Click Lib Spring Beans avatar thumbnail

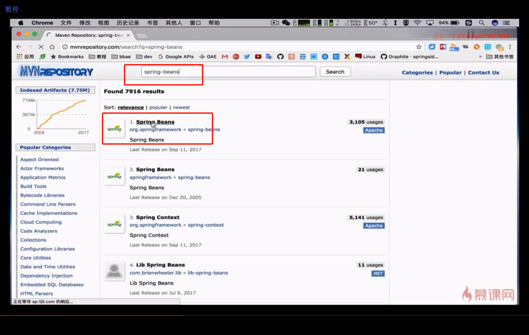click(x=114, y=271)
